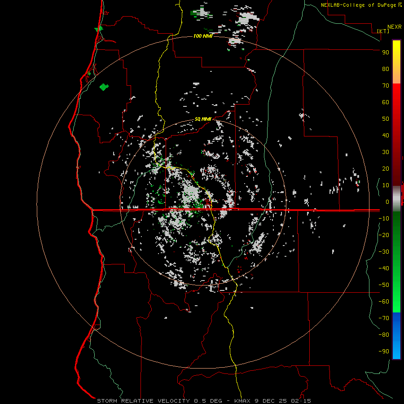Click the positive 60 scale value
The image size is (404, 404).
tap(386, 102)
